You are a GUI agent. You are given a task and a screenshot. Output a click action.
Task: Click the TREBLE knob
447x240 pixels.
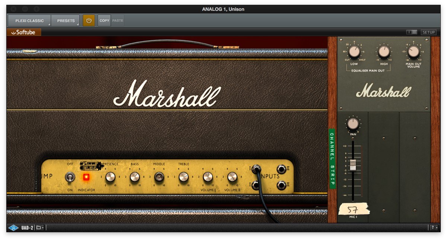[184, 177]
